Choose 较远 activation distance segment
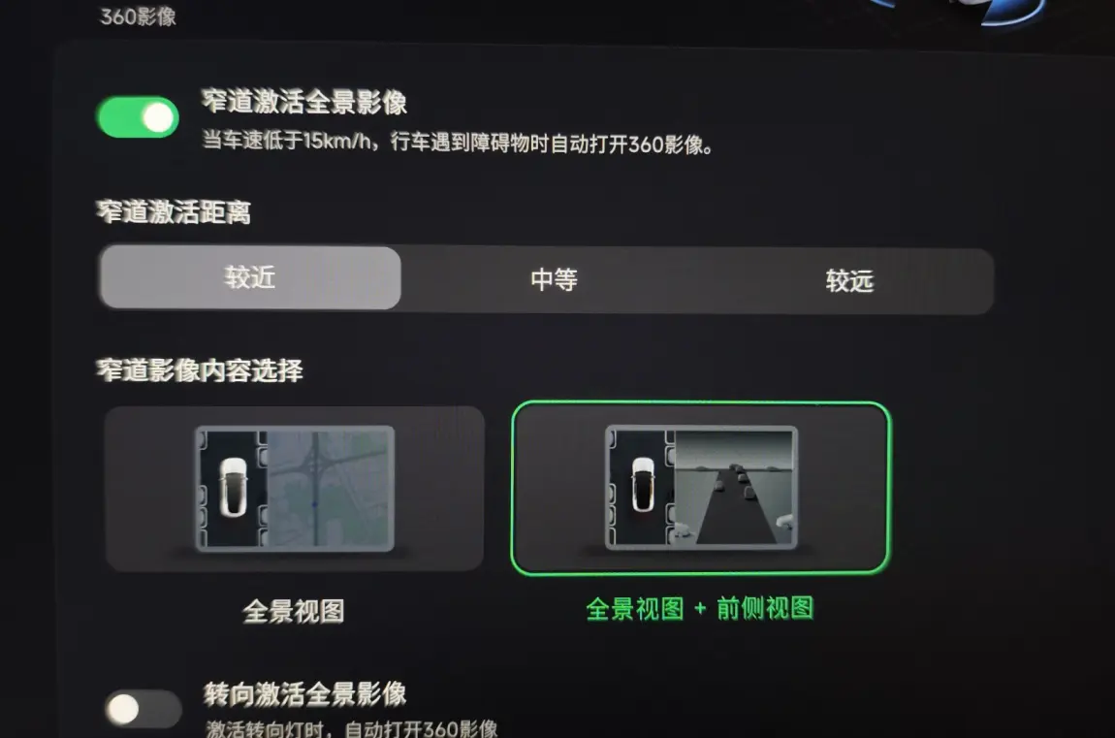 [x=849, y=281]
